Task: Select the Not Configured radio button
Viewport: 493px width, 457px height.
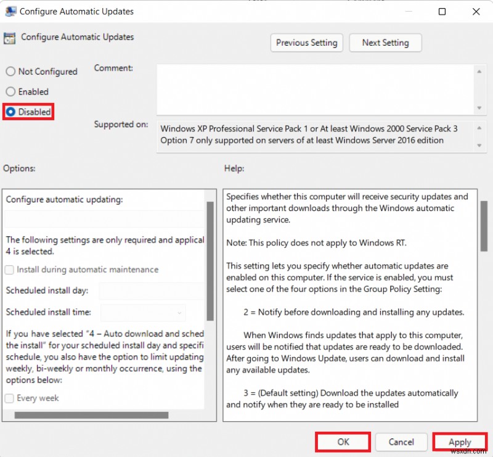Action: pos(10,72)
